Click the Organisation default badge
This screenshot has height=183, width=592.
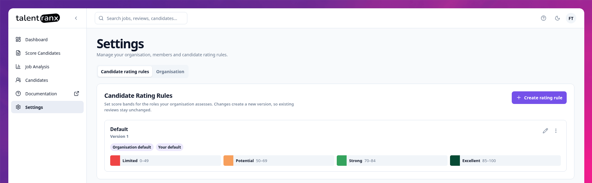(x=132, y=147)
